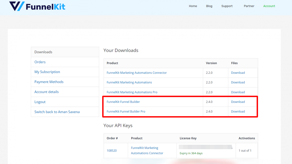Image resolution: width=292 pixels, height=164 pixels.
Task: Click the Product header in API Keys table
Action: point(136,138)
